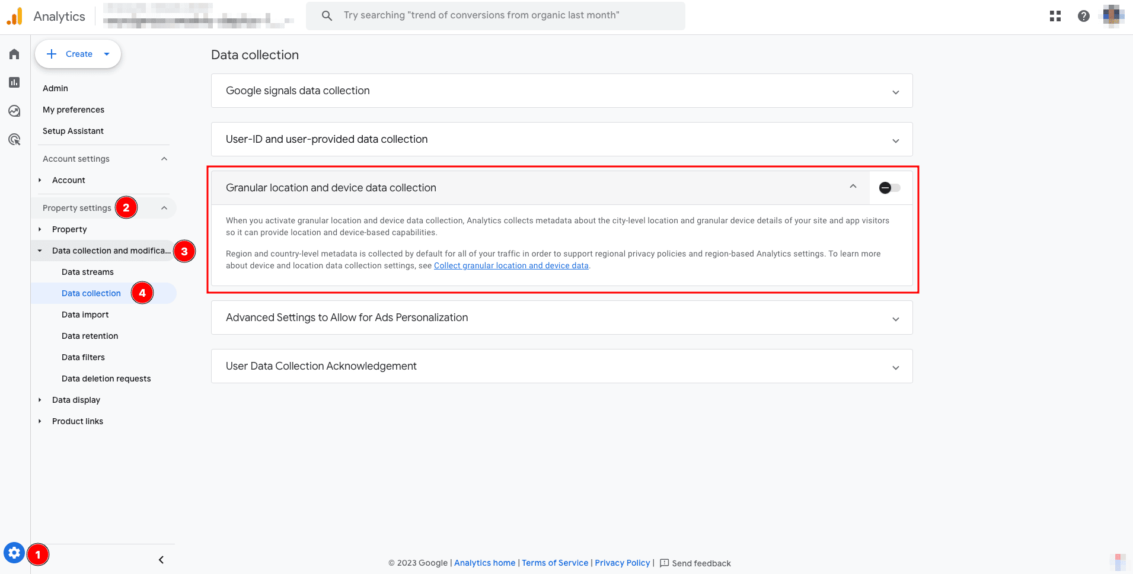Select Data retention menu item
This screenshot has height=574, width=1133.
click(90, 336)
